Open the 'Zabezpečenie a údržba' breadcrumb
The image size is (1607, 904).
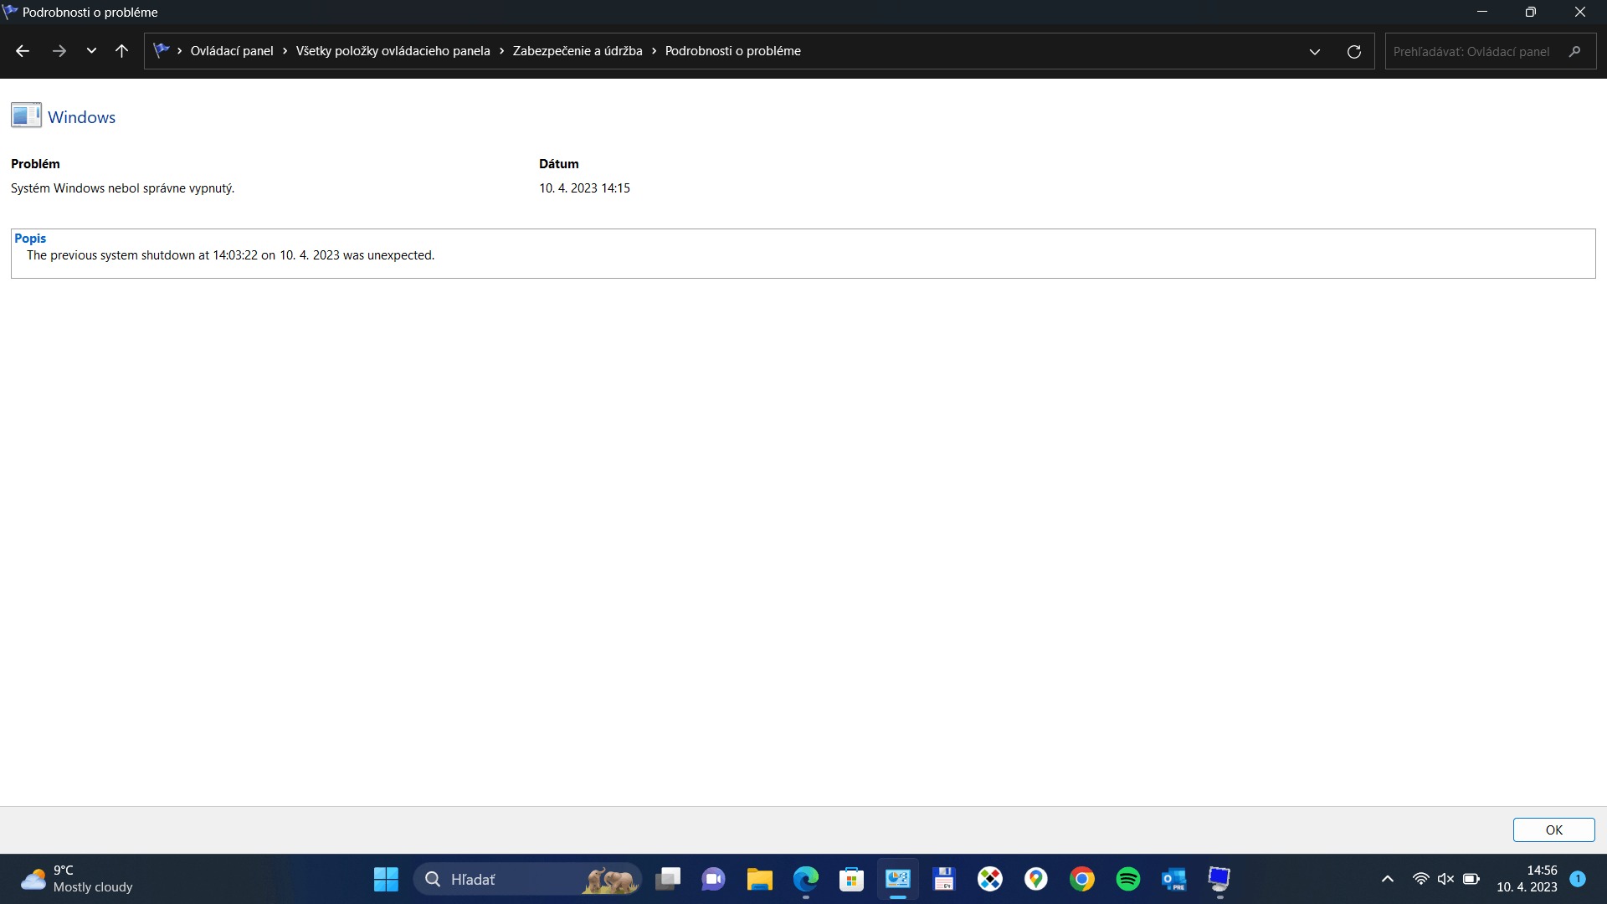click(x=578, y=51)
